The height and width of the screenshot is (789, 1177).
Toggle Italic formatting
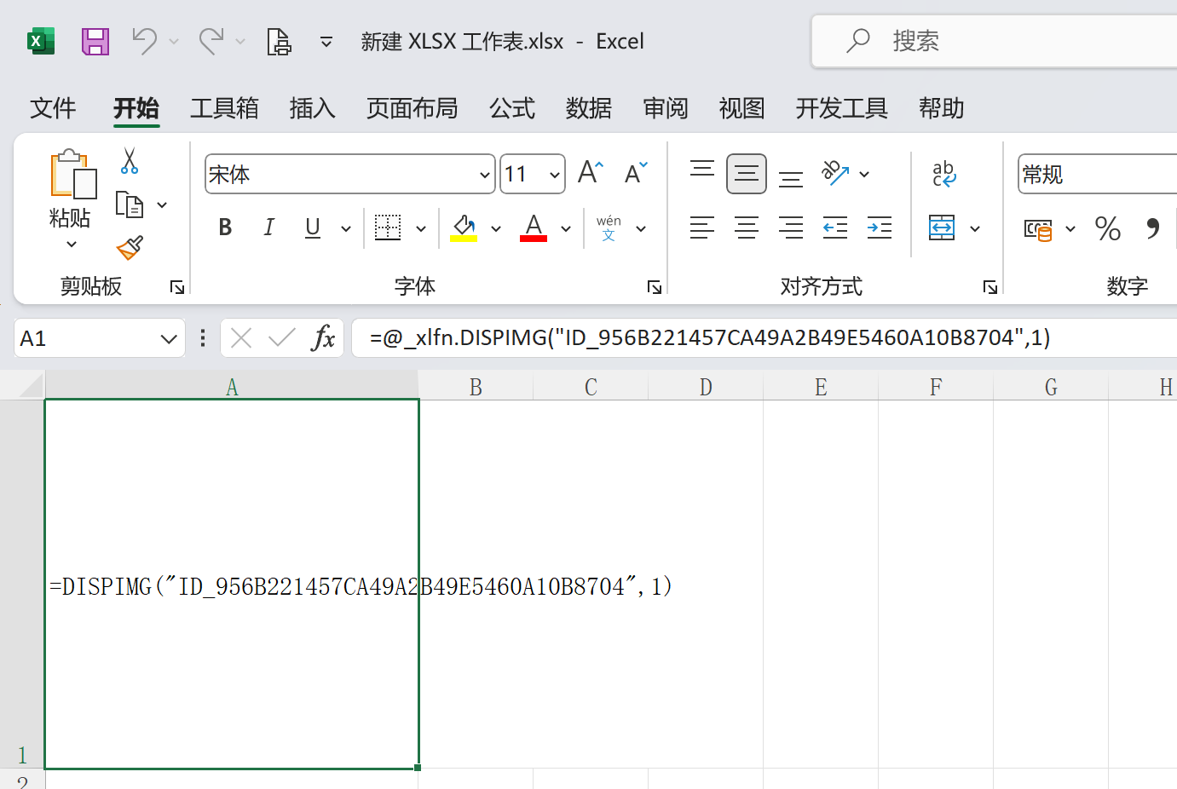pyautogui.click(x=268, y=227)
